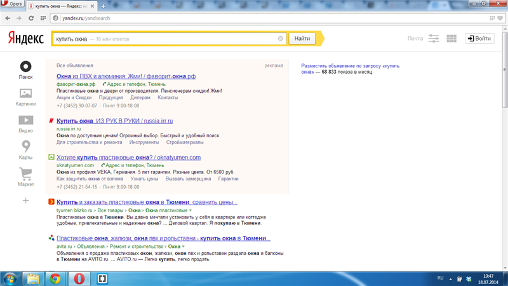Open 'Купить окна. ИЗ РУК В РУКИ' link
Image resolution: width=508 pixels, height=286 pixels.
(115, 121)
